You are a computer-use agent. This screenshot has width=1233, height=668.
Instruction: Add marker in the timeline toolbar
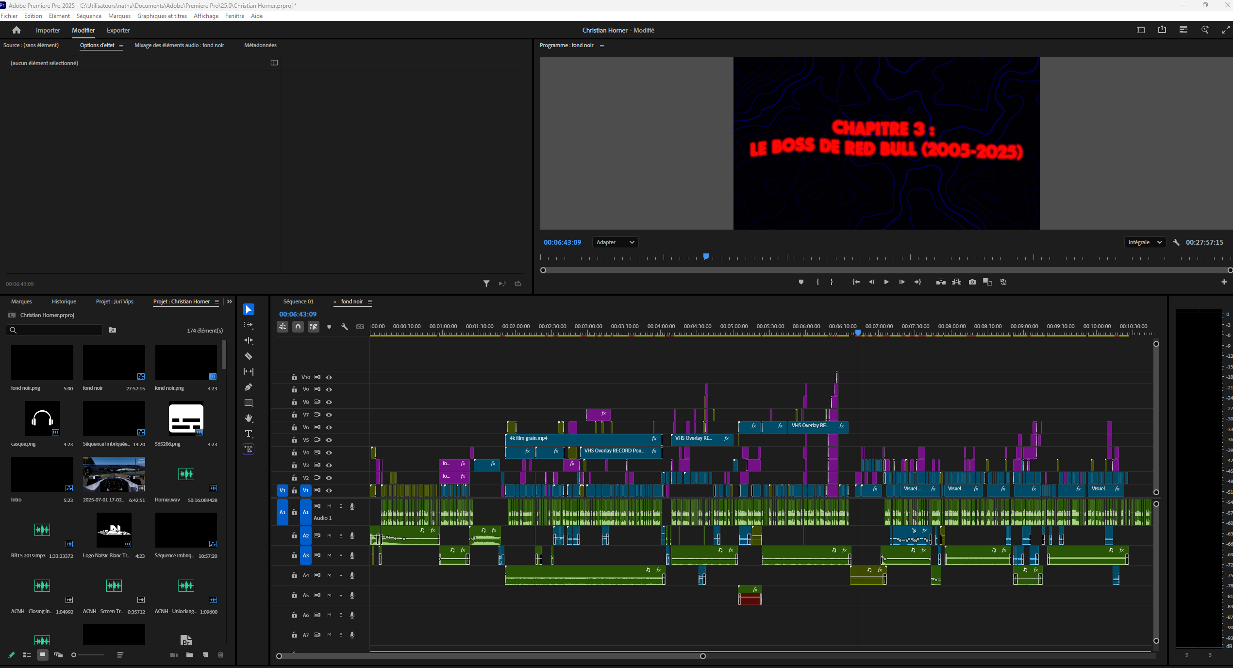329,327
